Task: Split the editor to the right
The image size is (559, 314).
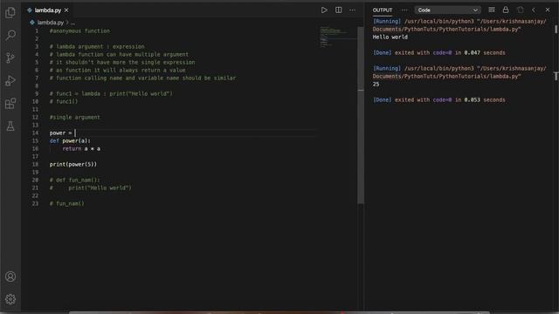Action: [x=338, y=10]
